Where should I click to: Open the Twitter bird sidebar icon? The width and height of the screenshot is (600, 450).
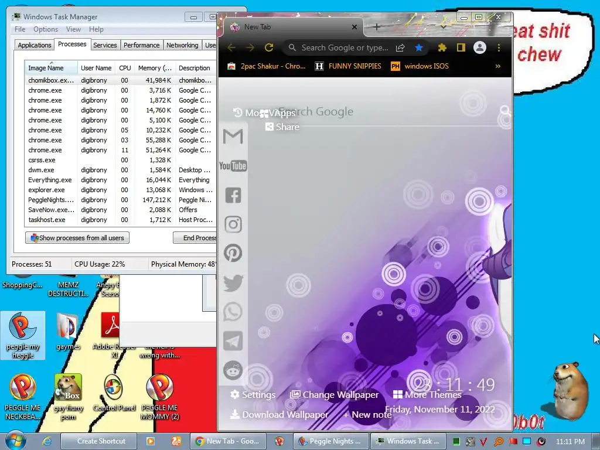point(233,283)
